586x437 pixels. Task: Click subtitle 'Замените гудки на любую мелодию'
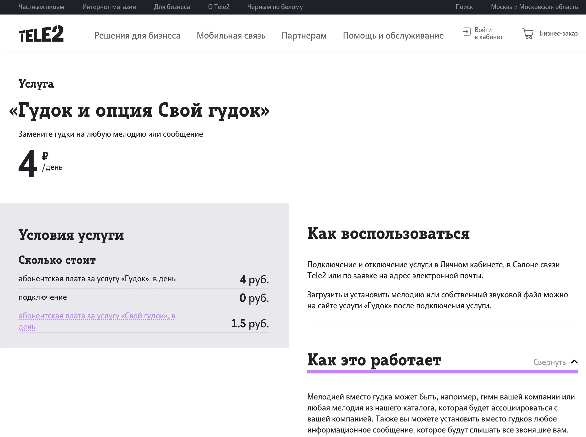pyautogui.click(x=111, y=134)
